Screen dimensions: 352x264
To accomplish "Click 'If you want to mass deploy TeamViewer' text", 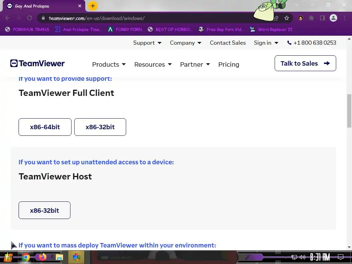I will click(x=117, y=245).
